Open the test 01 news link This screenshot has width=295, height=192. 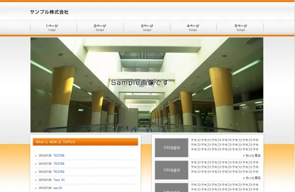point(58,188)
